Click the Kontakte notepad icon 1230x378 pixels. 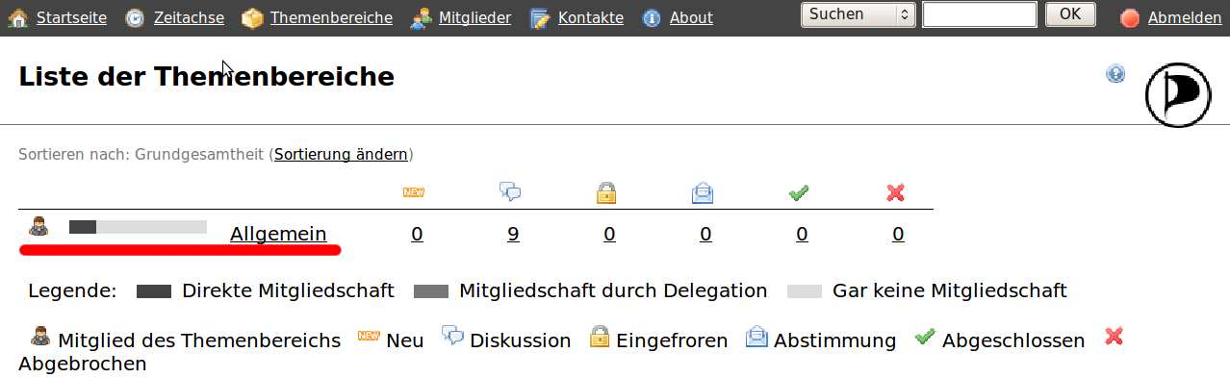click(540, 17)
